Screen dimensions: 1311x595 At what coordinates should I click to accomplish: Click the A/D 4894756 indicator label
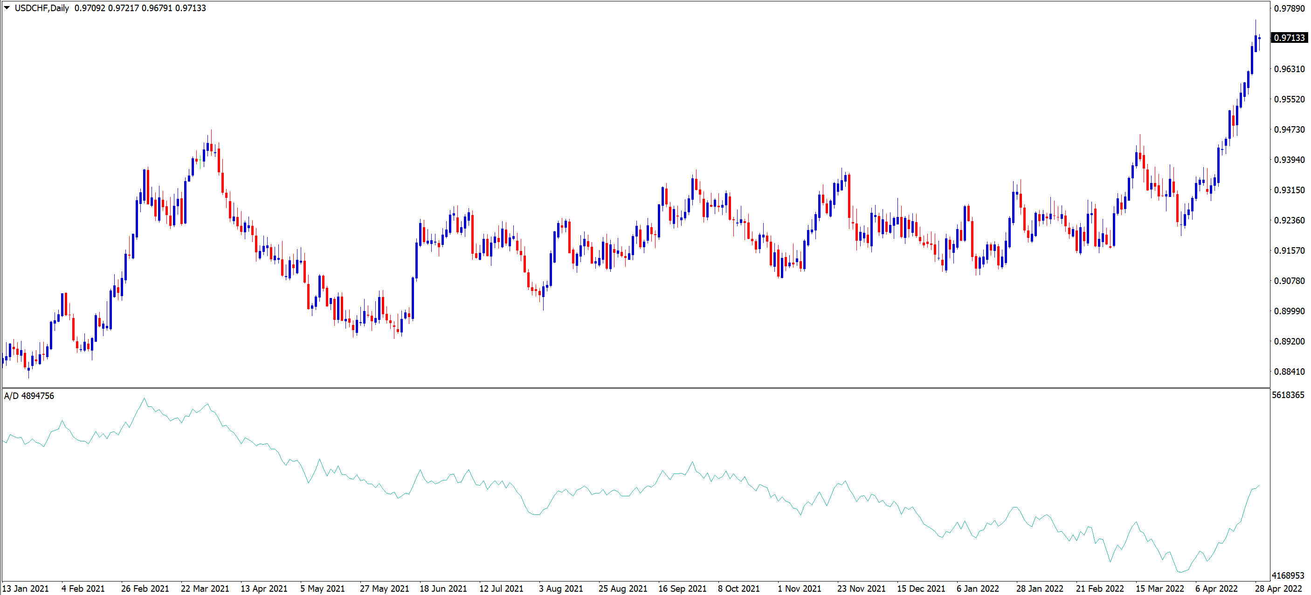pos(29,396)
